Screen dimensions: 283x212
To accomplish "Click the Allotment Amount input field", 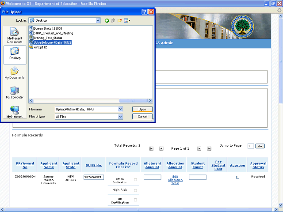I will tap(152, 177).
